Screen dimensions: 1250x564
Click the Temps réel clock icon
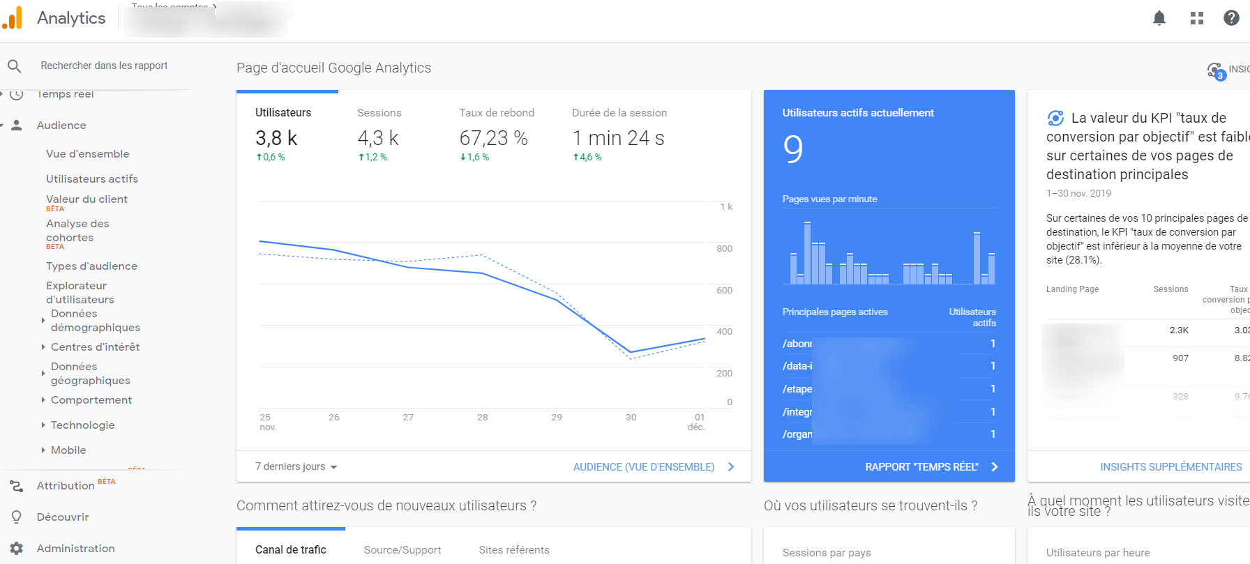click(x=17, y=93)
